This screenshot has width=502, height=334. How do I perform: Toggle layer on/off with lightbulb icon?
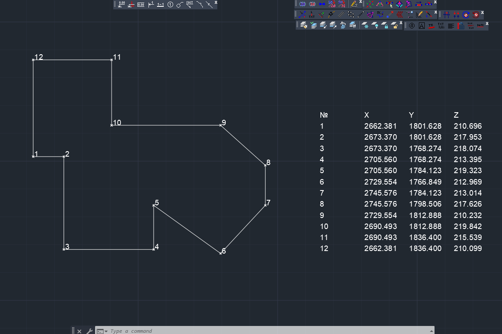click(375, 26)
